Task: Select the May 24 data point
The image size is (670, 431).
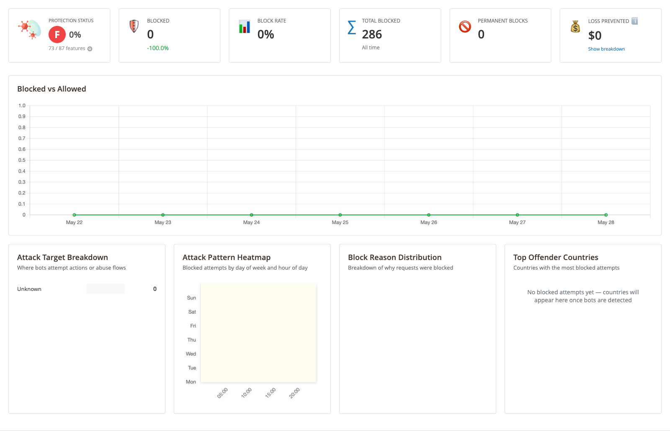Action: click(x=251, y=215)
